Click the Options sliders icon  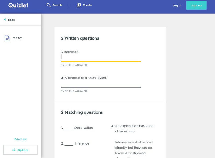[13, 150]
